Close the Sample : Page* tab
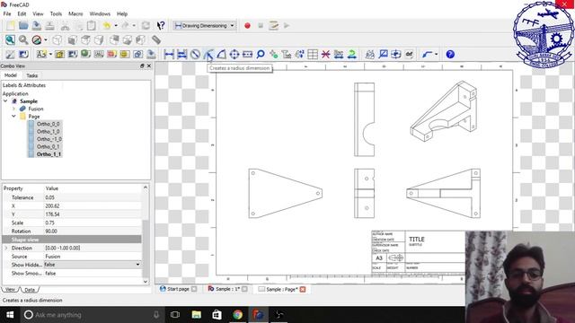 pos(303,289)
